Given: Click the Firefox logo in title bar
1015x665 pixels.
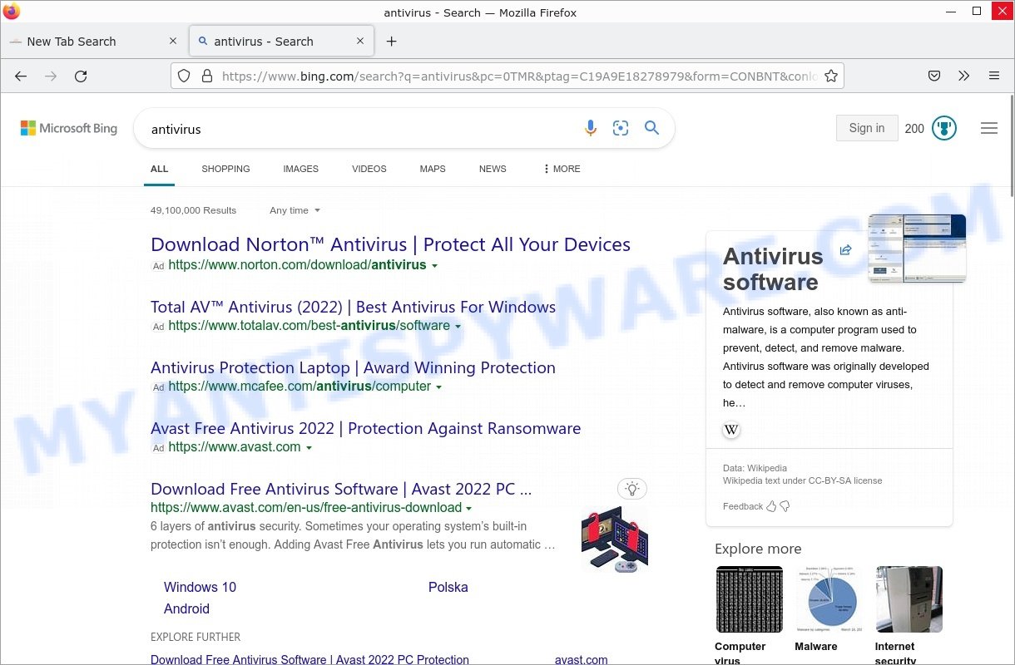Looking at the screenshot, I should point(12,12).
